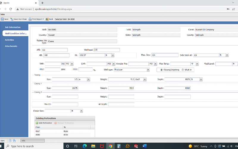Click the Save icon in the toolbar

pos(2,19)
